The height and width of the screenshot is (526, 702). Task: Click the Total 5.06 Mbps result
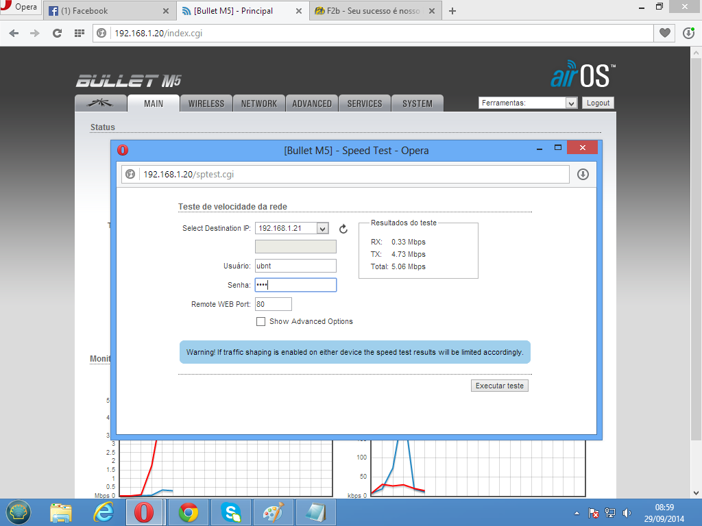pyautogui.click(x=398, y=266)
